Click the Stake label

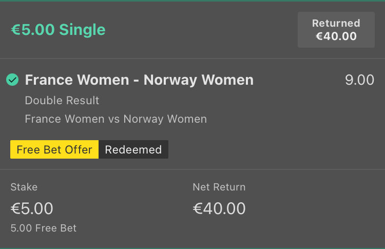point(24,187)
